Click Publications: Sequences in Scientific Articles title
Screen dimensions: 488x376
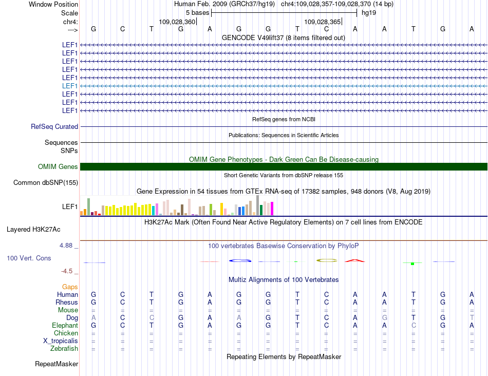coord(284,135)
